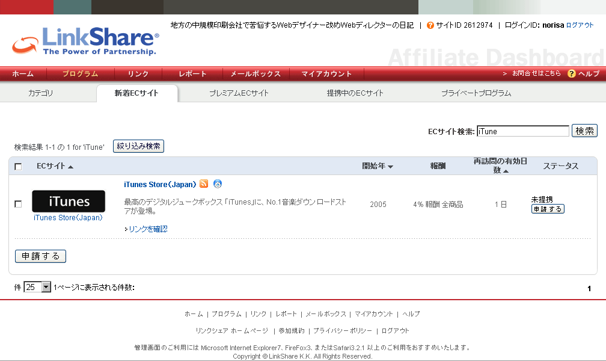
Task: Click the 4% 報酬 全商品 cell
Action: point(438,205)
